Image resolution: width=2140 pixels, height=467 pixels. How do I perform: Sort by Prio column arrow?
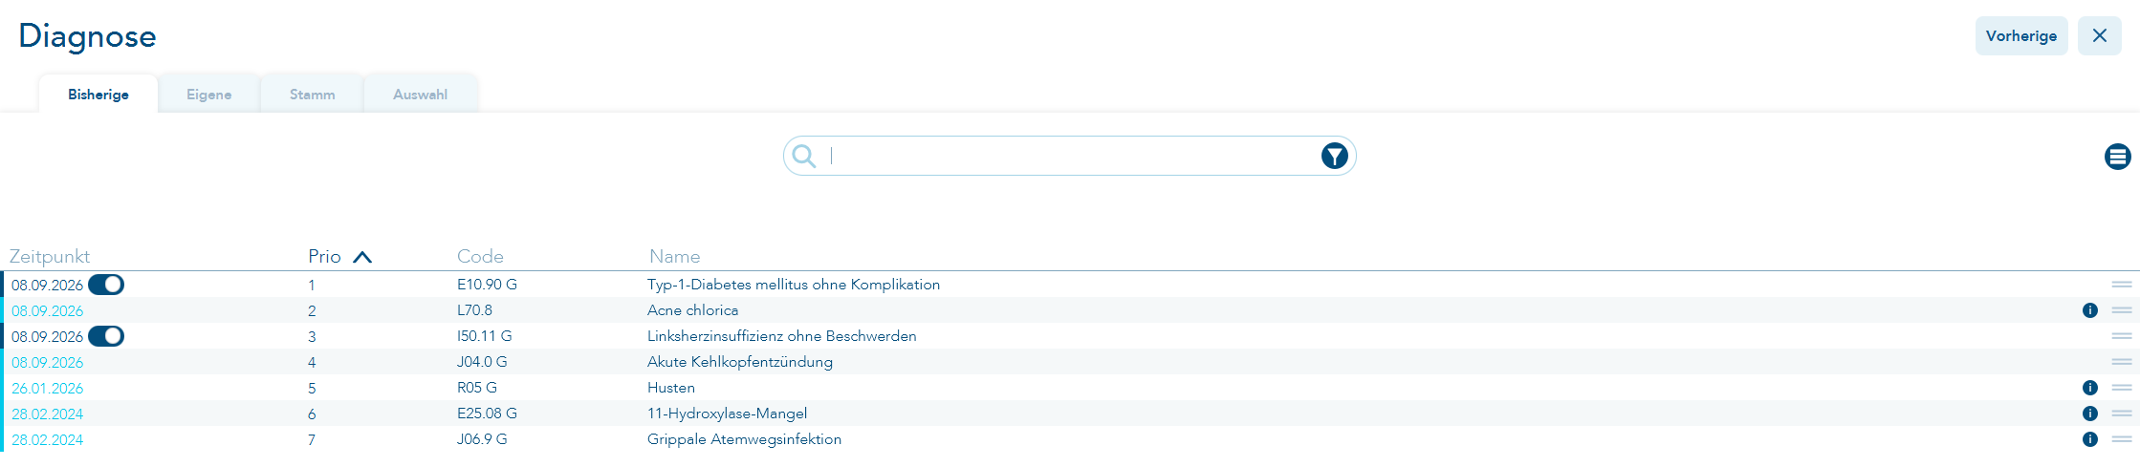[x=361, y=257]
